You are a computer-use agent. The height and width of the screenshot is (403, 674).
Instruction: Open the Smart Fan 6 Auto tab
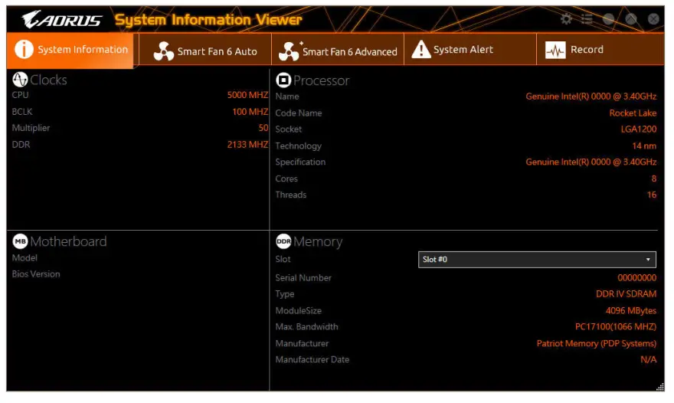coord(205,50)
